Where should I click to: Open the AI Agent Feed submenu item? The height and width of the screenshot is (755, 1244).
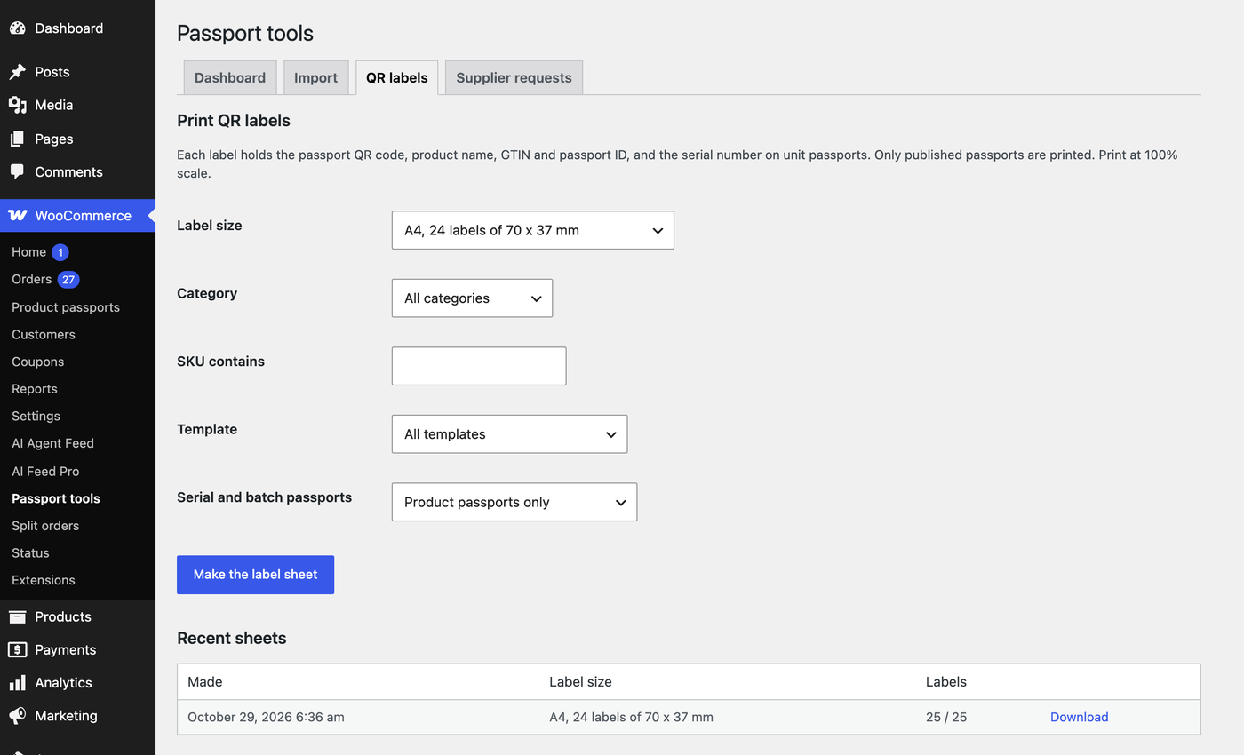pyautogui.click(x=52, y=443)
